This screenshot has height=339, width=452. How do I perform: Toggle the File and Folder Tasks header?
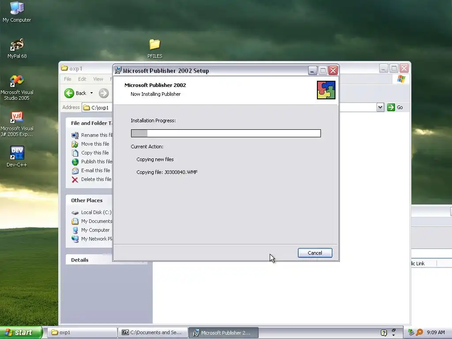[89, 123]
